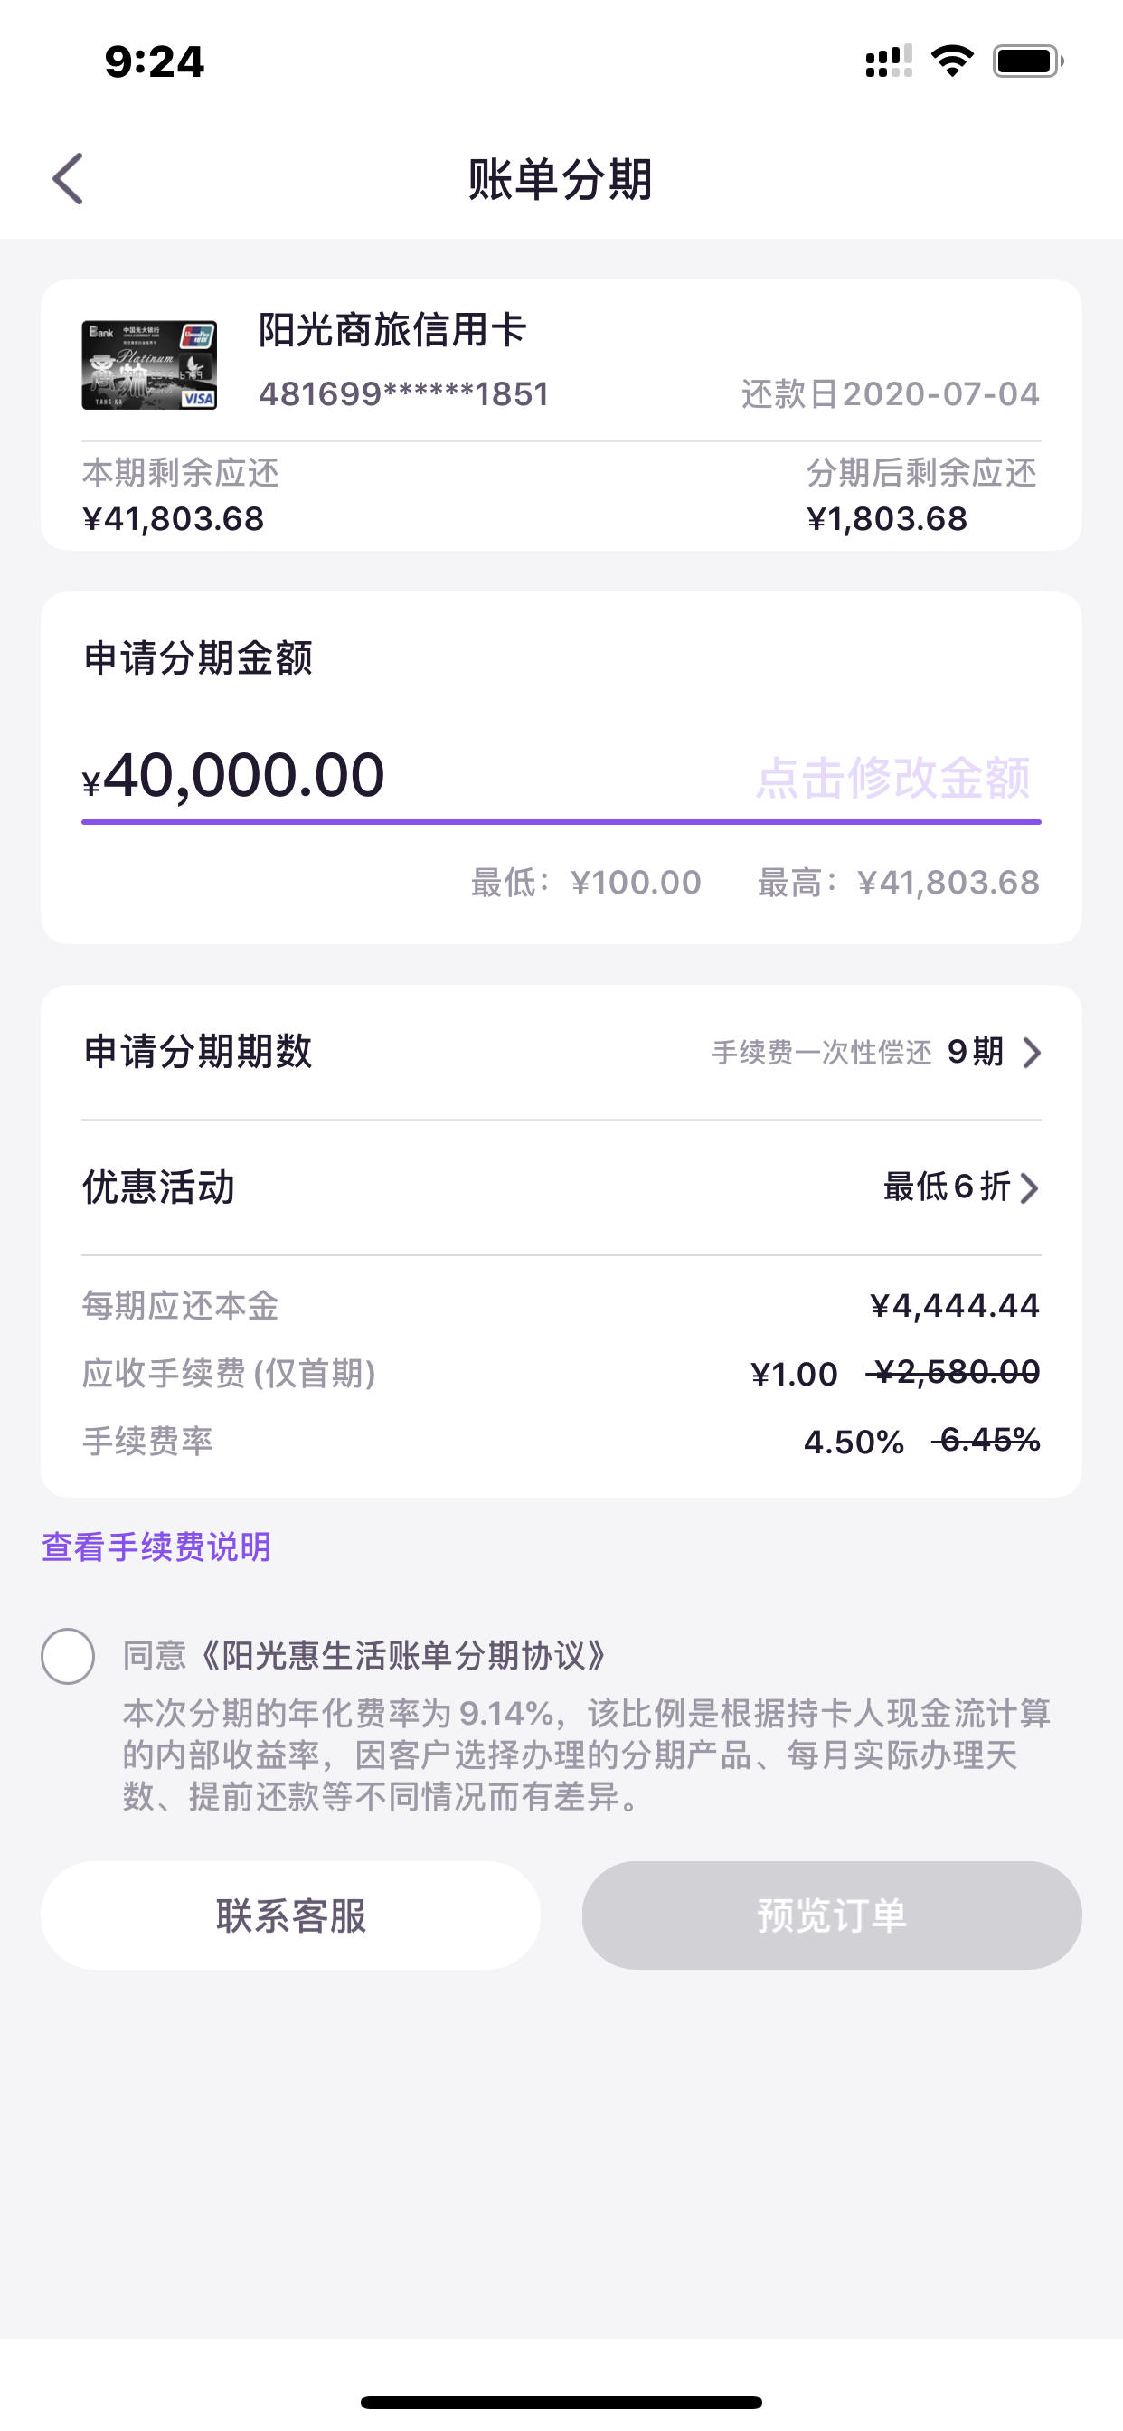Tap the 账单分期 page title
Screen dimensions: 1123x2431
561,178
